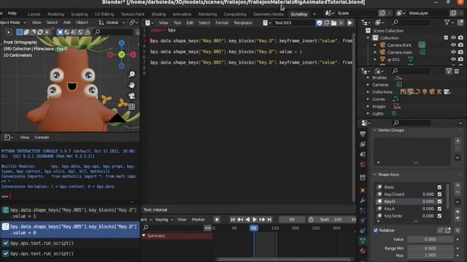Screen dimensions: 467x262
Task: Adjust the Range Min value field
Action: tap(430, 248)
